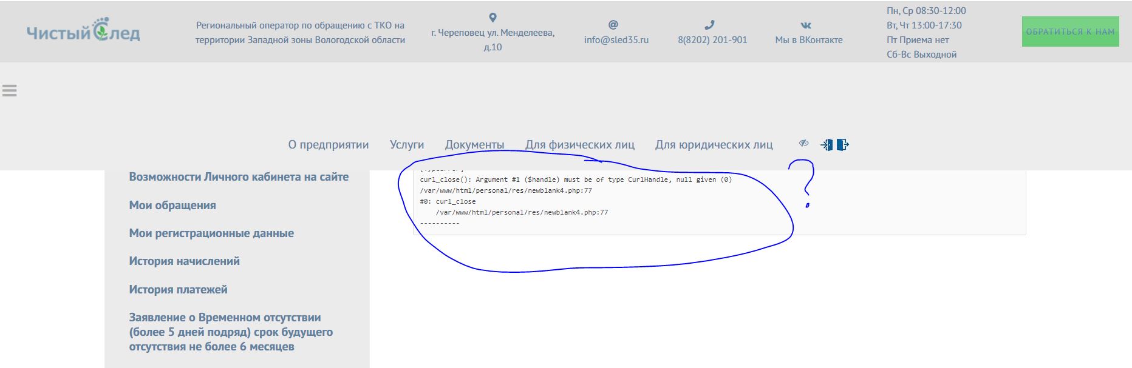1132x368 pixels.
Task: Click the @ email icon
Action: point(613,25)
